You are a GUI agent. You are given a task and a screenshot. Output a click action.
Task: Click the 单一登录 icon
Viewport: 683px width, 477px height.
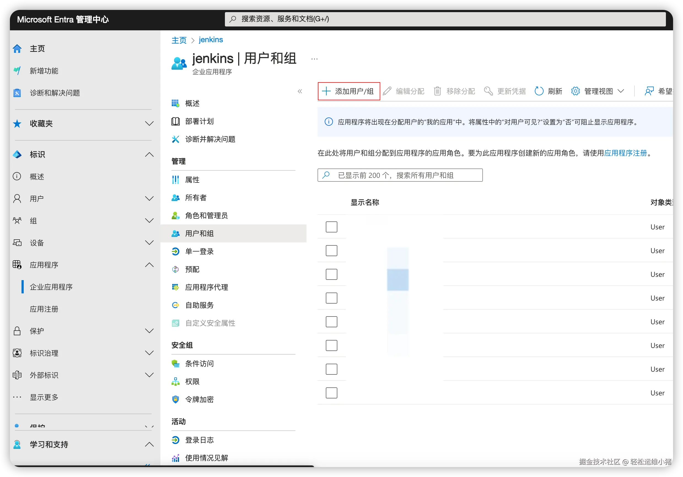pyautogui.click(x=176, y=251)
